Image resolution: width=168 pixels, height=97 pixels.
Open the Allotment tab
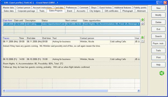tap(141, 11)
